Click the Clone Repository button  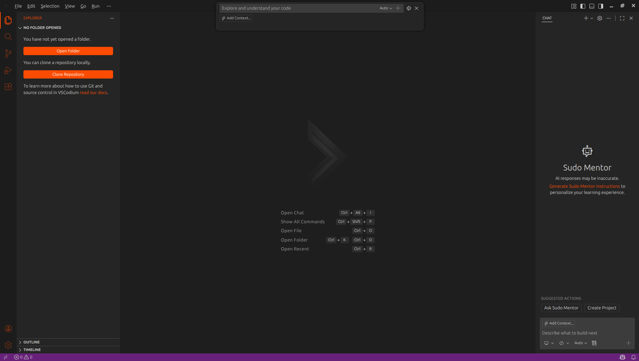tap(68, 74)
